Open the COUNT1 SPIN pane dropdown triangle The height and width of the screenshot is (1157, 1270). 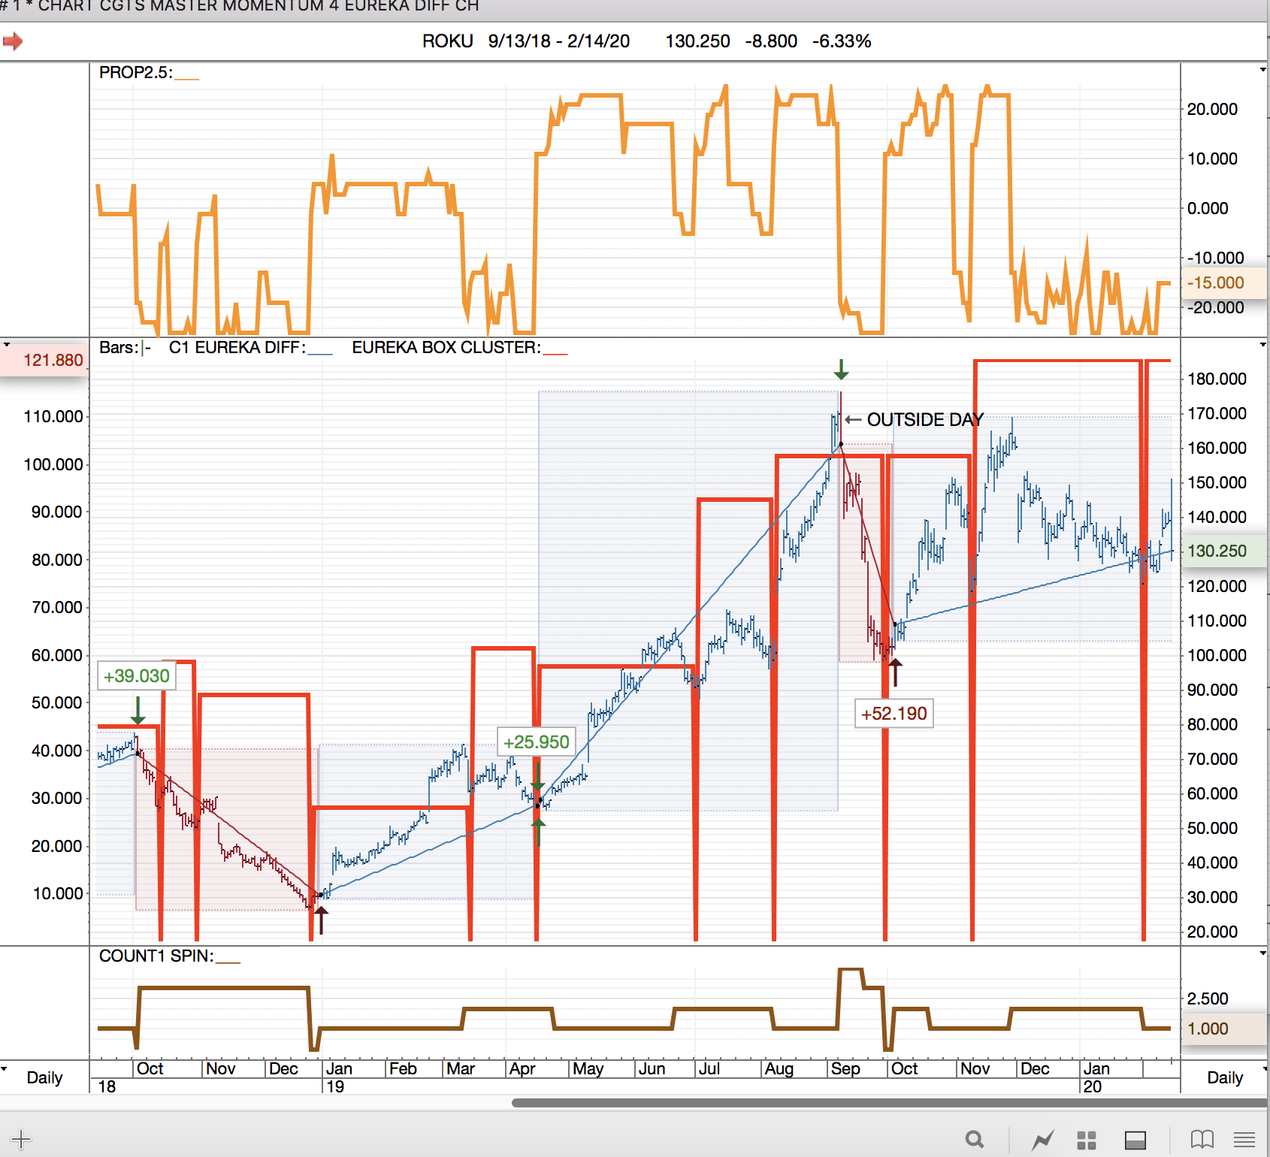tap(1262, 953)
